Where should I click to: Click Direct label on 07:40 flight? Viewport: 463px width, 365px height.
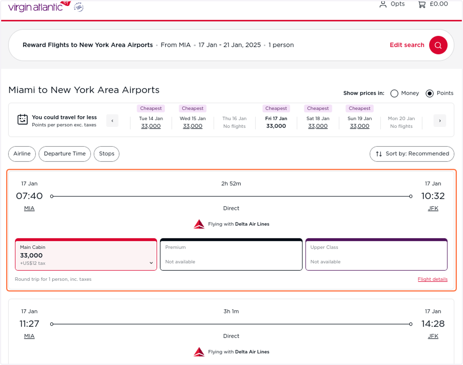coord(231,208)
